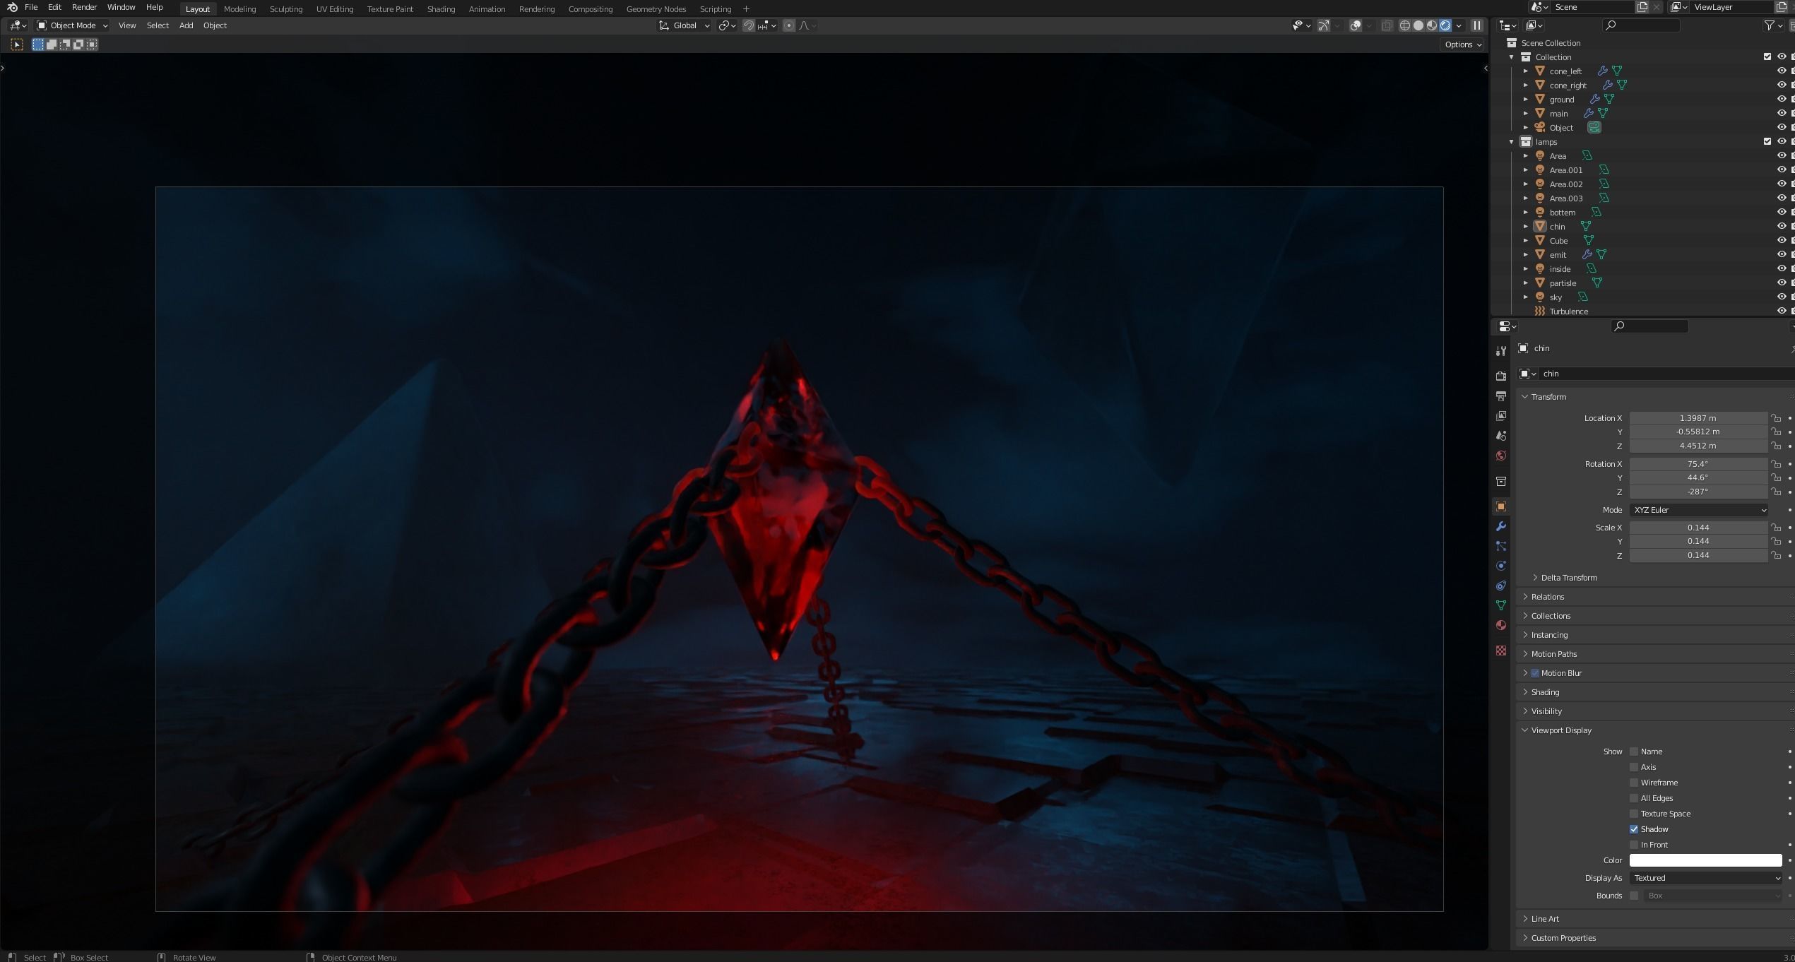Viewport: 1795px width, 962px height.
Task: Open the World properties tab
Action: point(1501,456)
